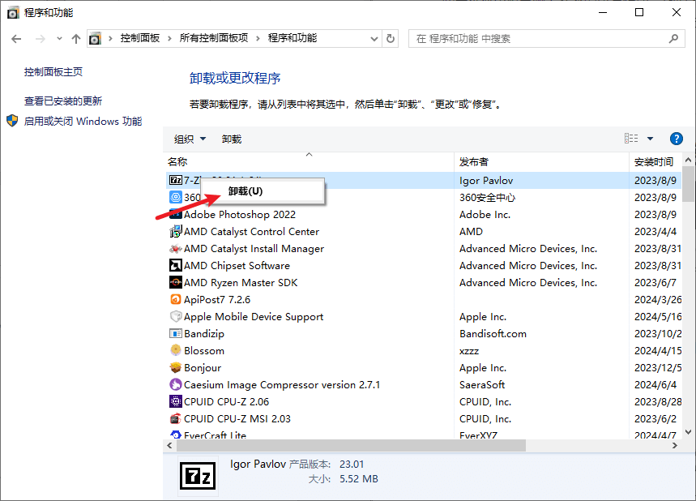The image size is (696, 501).
Task: Click the AMD Catalyst Control Center icon
Action: tap(177, 231)
